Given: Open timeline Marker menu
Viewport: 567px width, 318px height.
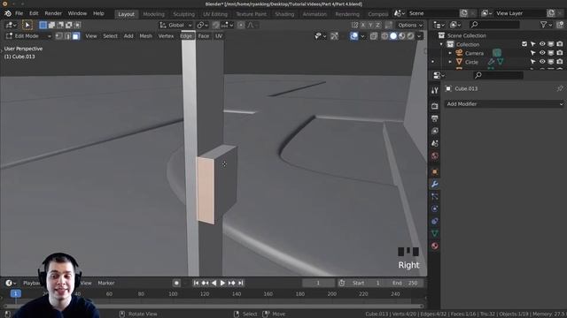Looking at the screenshot, I should point(106,283).
